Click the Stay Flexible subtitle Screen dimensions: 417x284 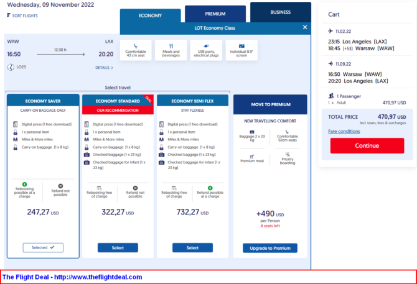coord(192,111)
